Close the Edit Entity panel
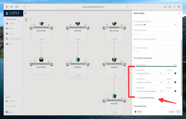 tap(179, 13)
